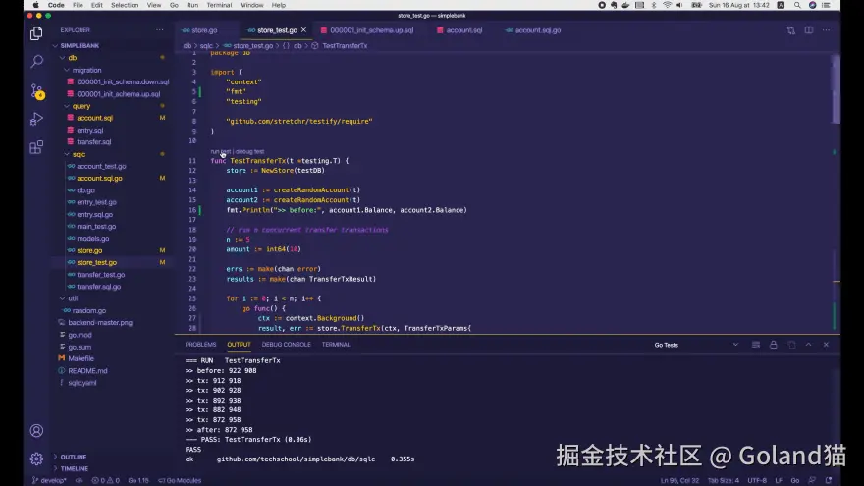Maximize the panel with the up chevron
Screen dimensions: 864x486
808,345
